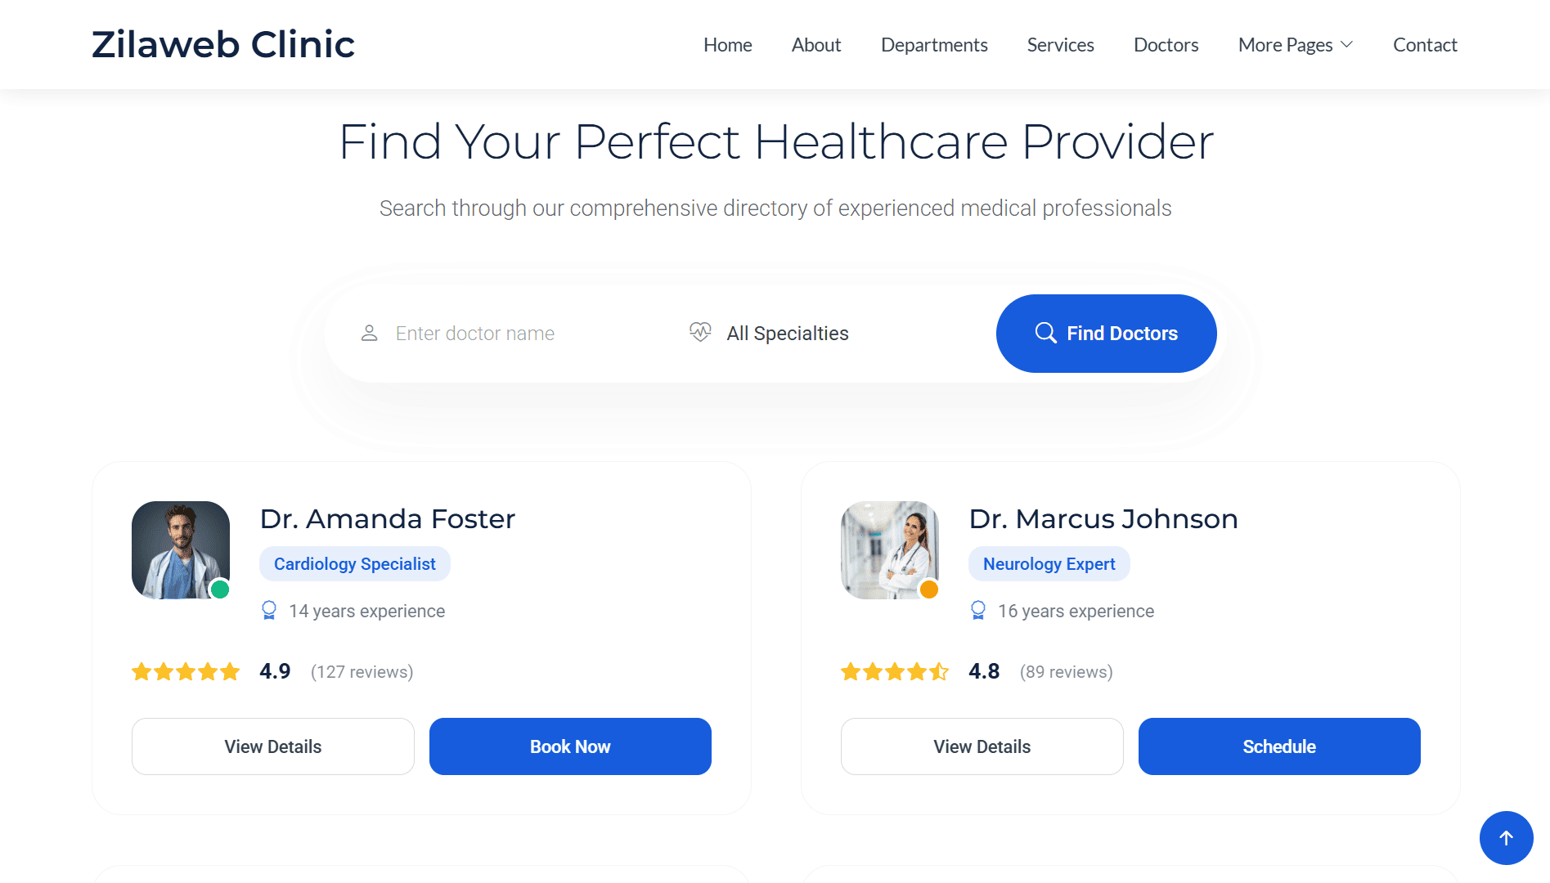Click Dr. Amanda Foster's green status dot
The height and width of the screenshot is (883, 1550).
[219, 589]
